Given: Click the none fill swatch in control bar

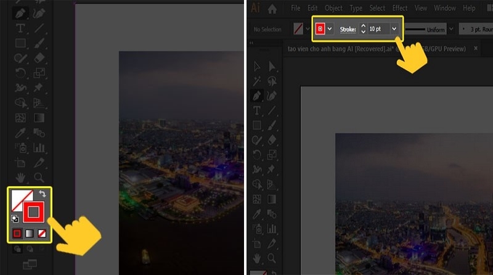Looking at the screenshot, I should 298,29.
